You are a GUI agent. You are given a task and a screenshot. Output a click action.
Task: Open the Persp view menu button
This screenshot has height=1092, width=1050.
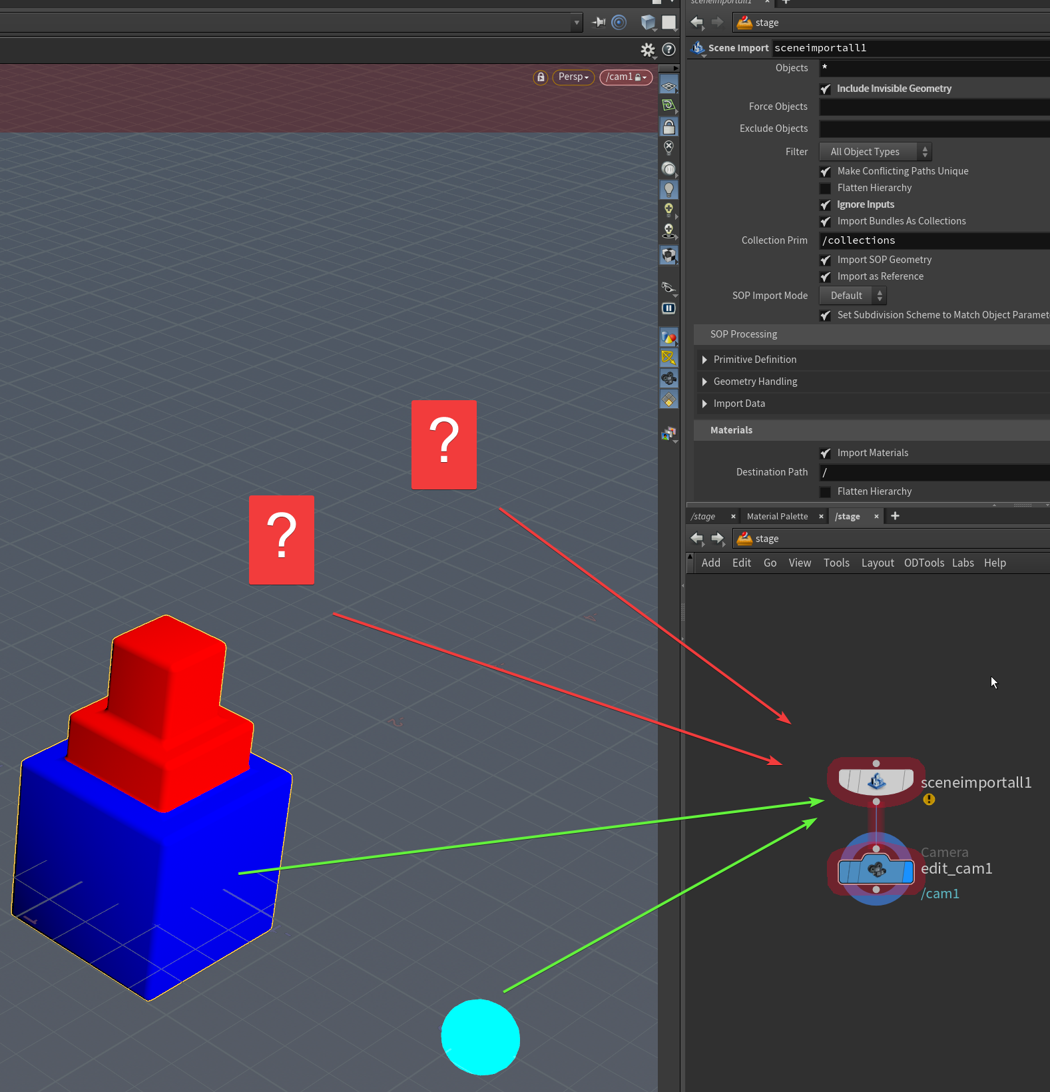[x=573, y=77]
